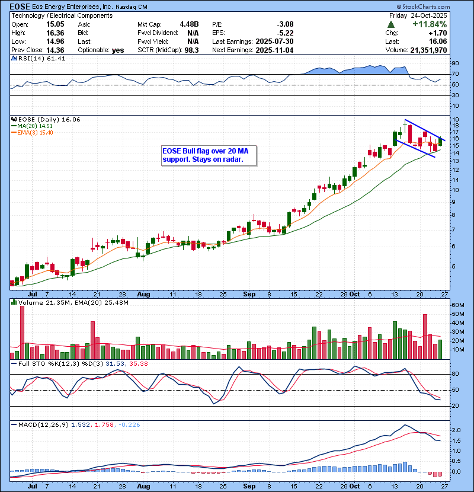Viewport: 474px width, 492px height.
Task: Click the 70 level label on RSI scale
Action: pos(455,74)
